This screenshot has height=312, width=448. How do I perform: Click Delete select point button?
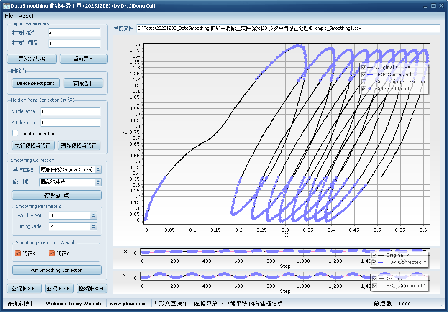[36, 83]
